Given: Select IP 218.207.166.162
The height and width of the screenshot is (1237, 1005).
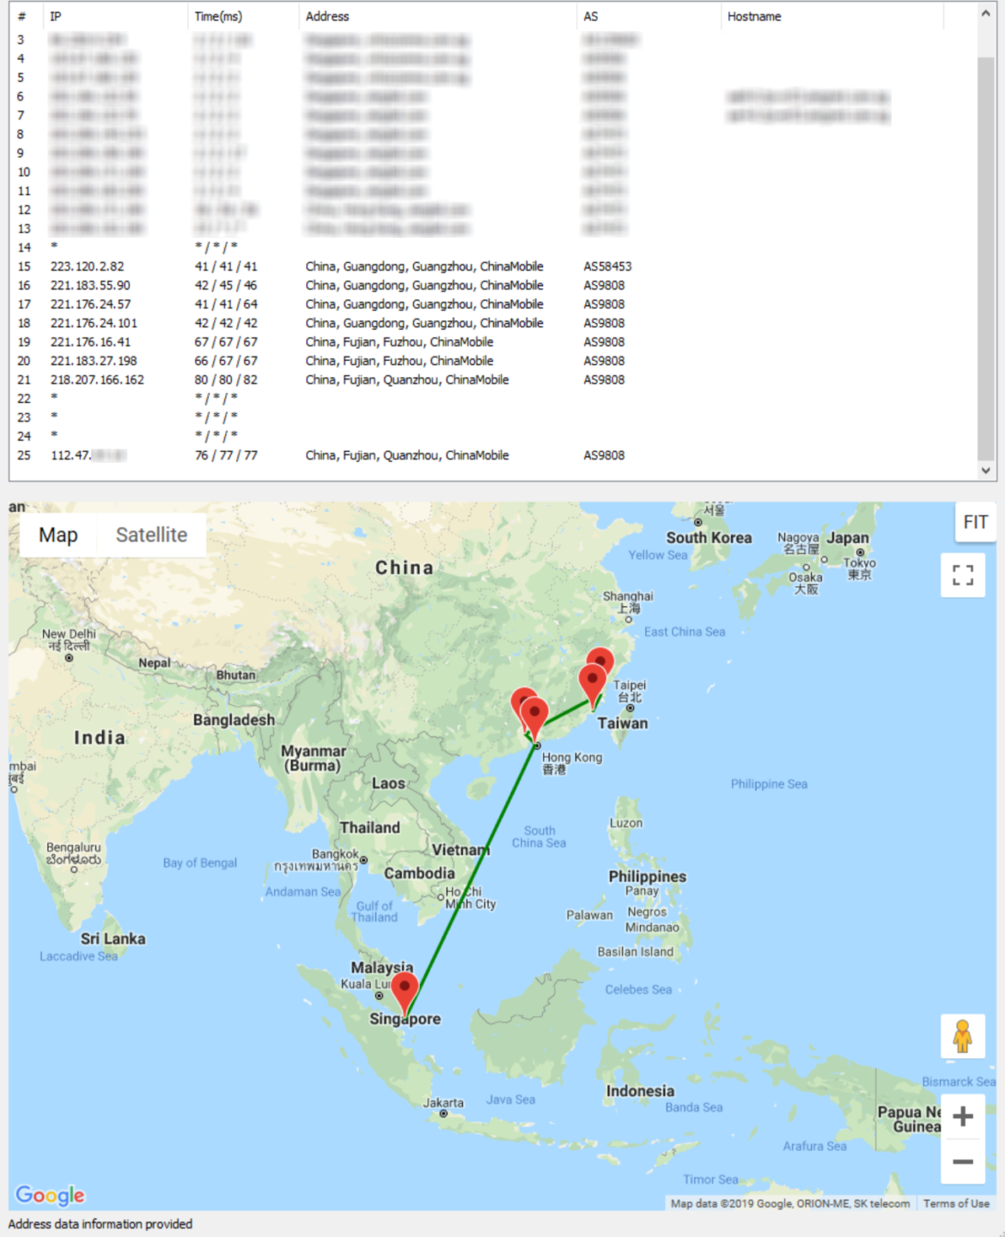Looking at the screenshot, I should pos(97,380).
